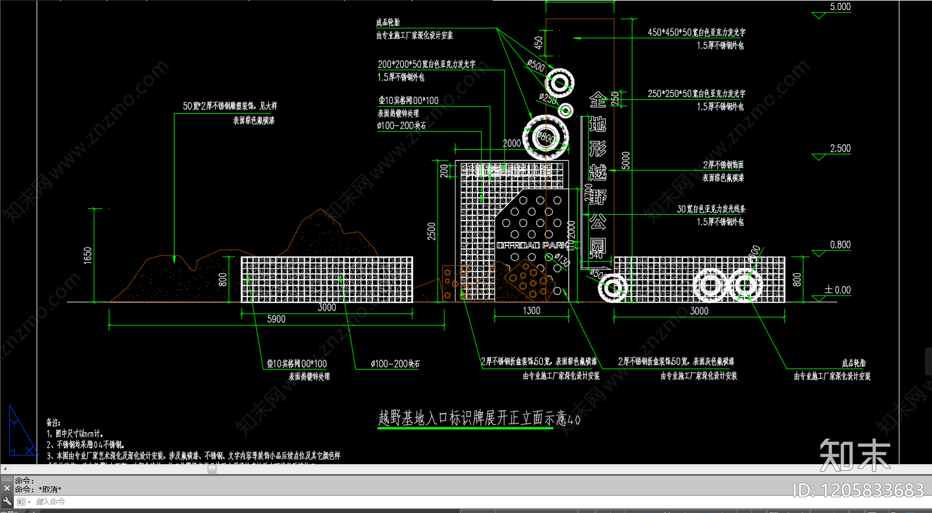The width and height of the screenshot is (932, 513).
Task: Open command line customize wrench menu
Action: point(7,501)
